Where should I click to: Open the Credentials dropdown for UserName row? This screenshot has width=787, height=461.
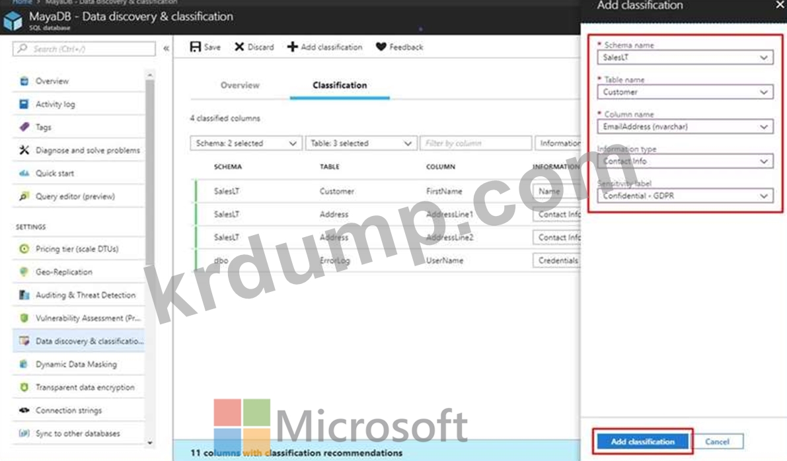pyautogui.click(x=556, y=260)
